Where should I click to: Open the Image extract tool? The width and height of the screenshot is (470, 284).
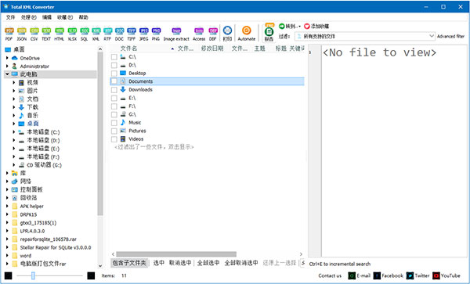(176, 34)
